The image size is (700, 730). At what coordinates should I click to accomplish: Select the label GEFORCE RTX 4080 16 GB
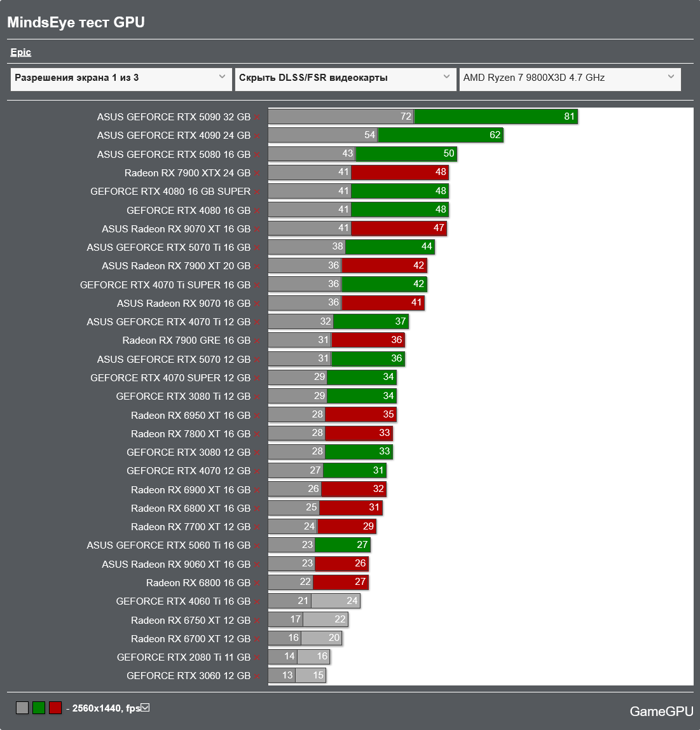(188, 211)
